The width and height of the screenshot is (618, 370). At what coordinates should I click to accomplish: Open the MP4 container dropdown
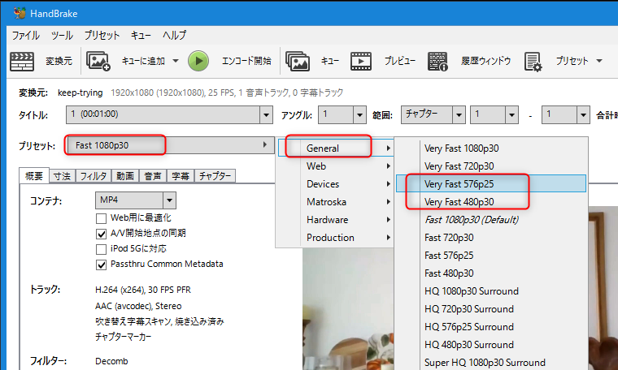[168, 200]
